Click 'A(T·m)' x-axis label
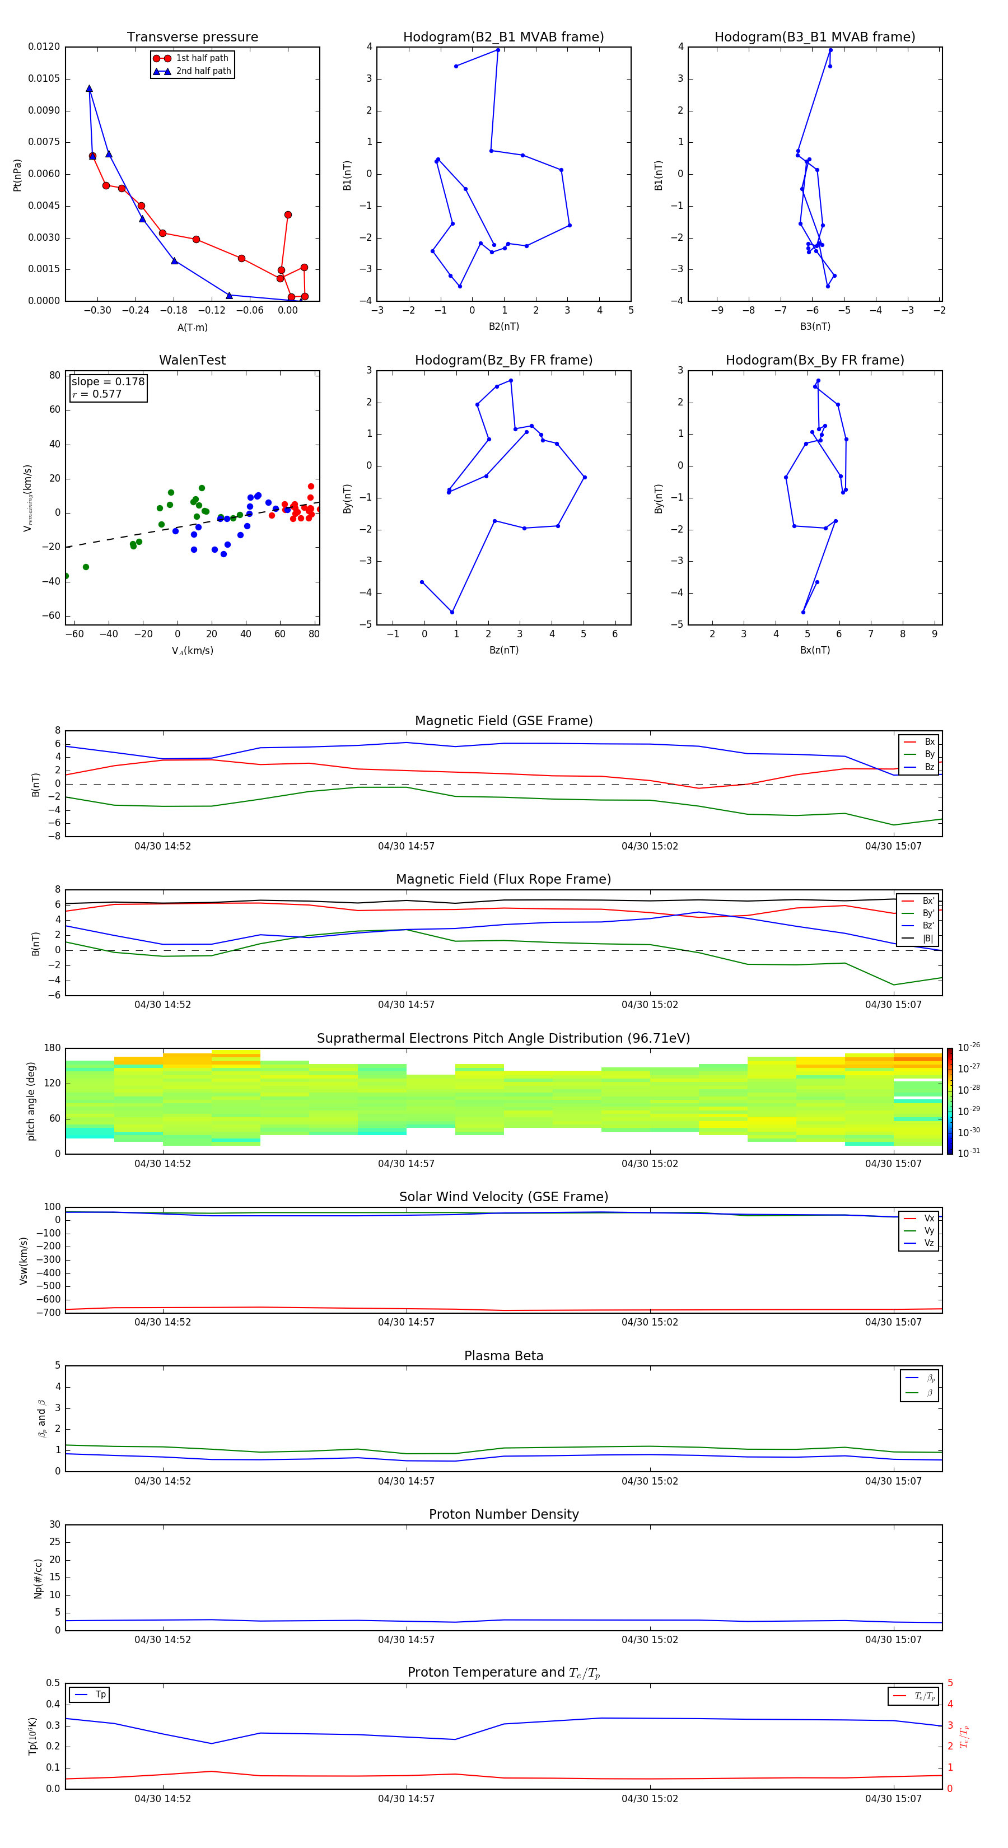Screen dimensions: 1008x1848 pyautogui.click(x=192, y=328)
